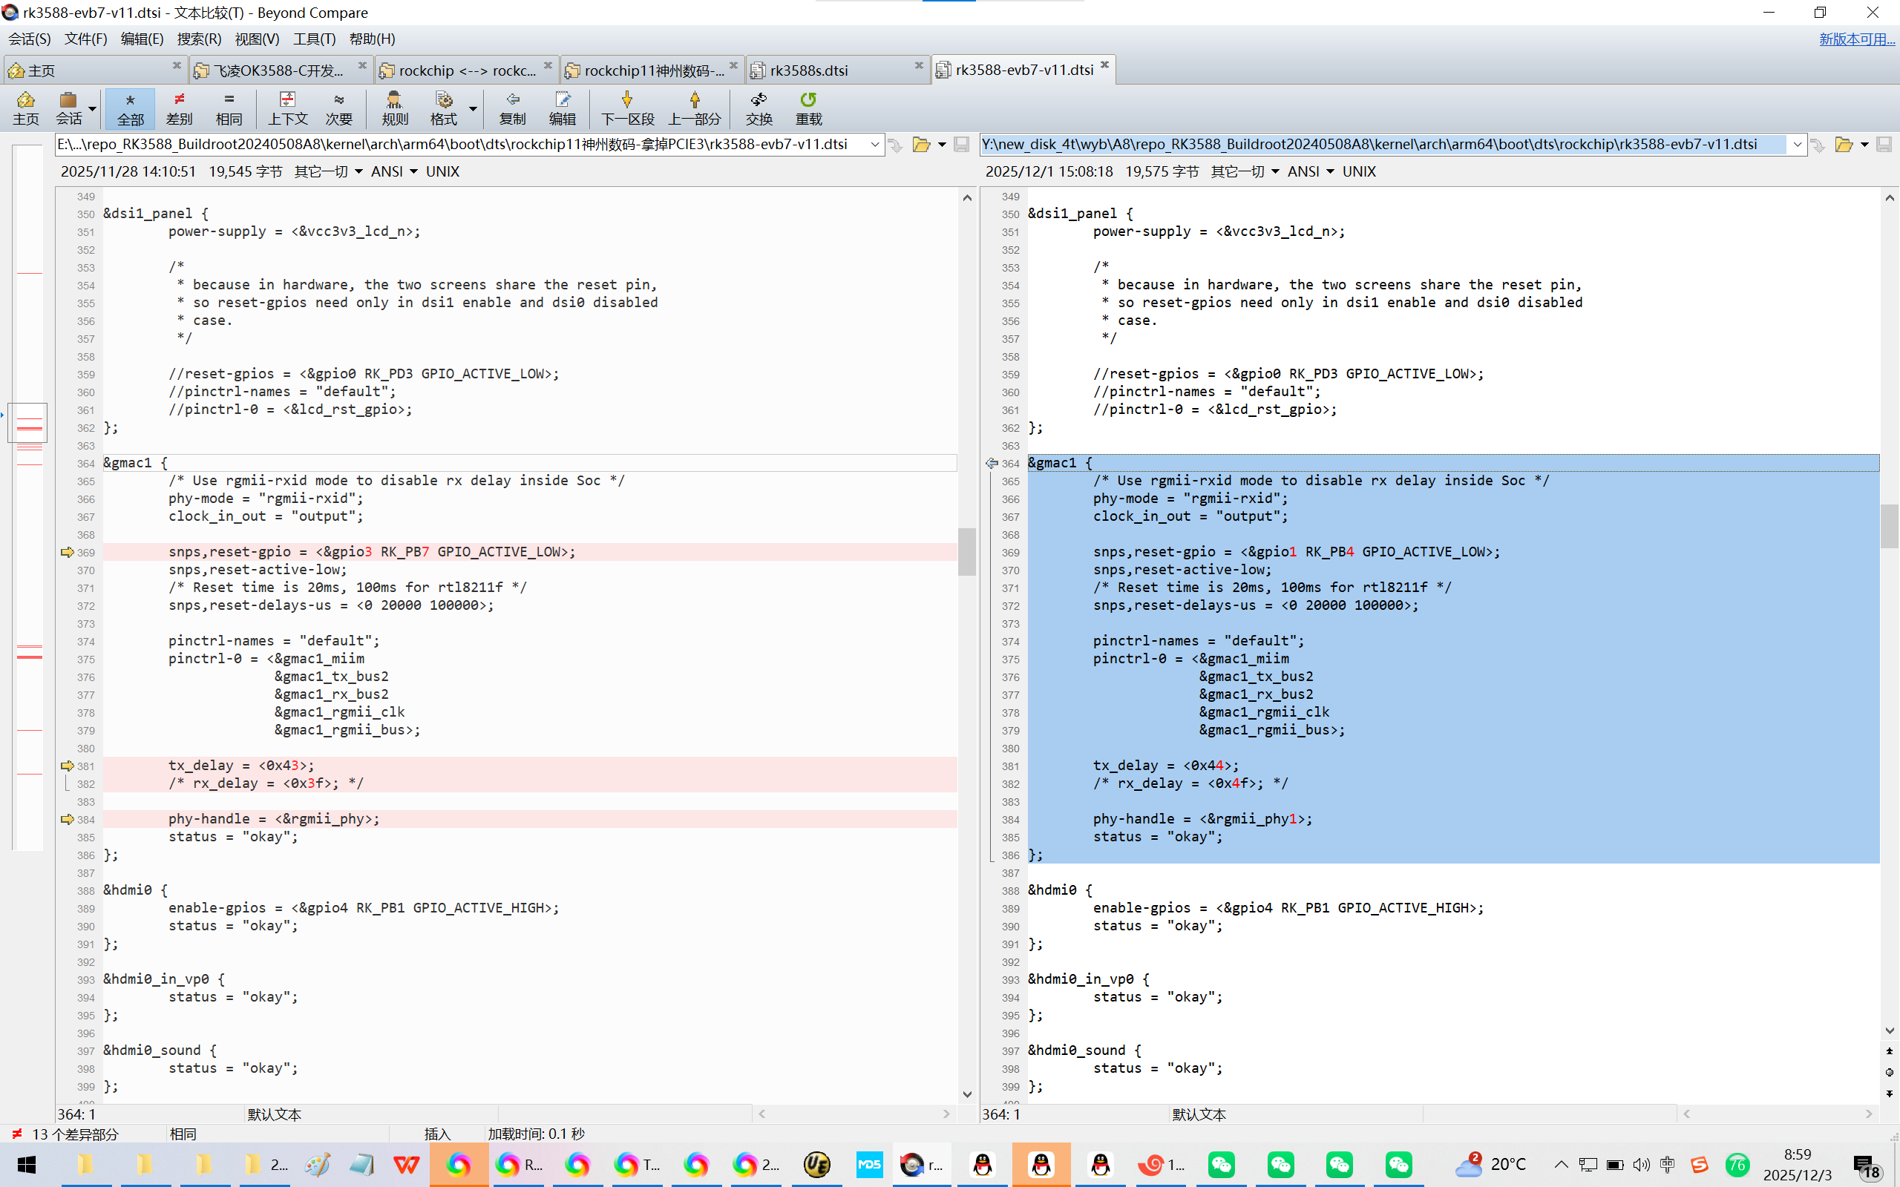Viewport: 1900px width, 1187px height.
Task: Click the right file path input field
Action: pyautogui.click(x=1382, y=145)
